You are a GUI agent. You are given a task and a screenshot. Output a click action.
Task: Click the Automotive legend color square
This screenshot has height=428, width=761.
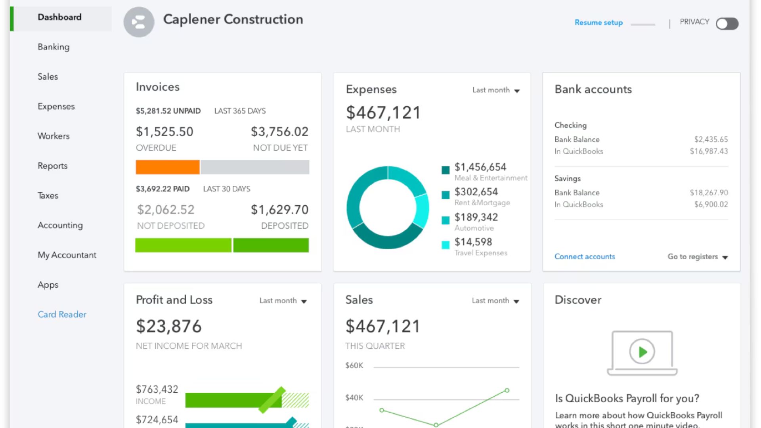pos(446,220)
